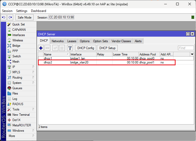Select the dhcp2 server row
This screenshot has height=141, width=196.
point(116,62)
